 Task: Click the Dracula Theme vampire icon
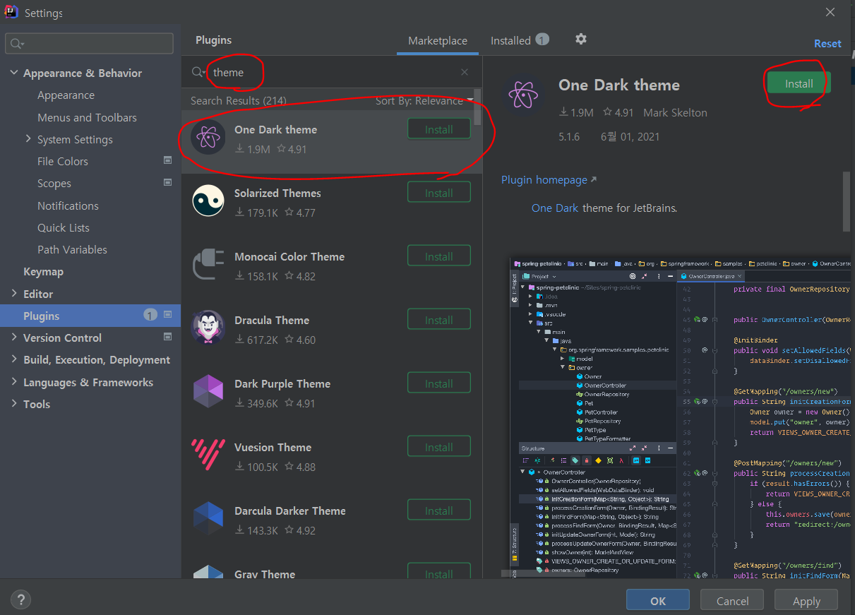[x=208, y=328]
